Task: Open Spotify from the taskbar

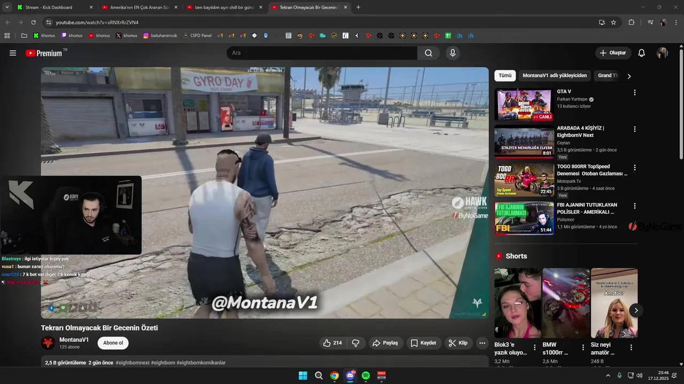Action: pos(366,375)
